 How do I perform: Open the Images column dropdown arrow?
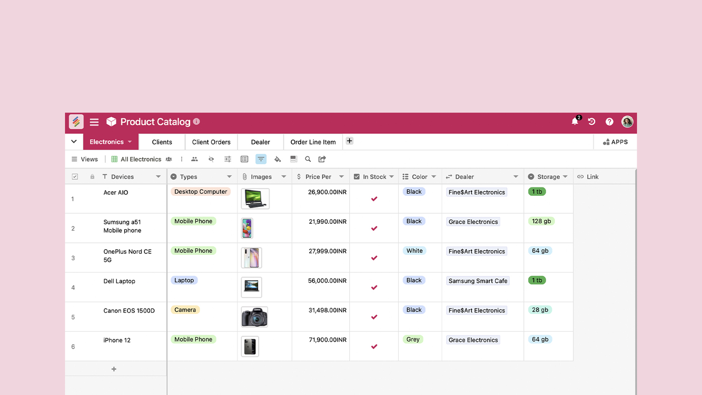click(x=284, y=177)
